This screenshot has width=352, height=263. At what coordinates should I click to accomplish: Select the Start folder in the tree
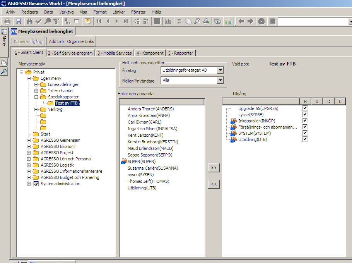(45, 134)
